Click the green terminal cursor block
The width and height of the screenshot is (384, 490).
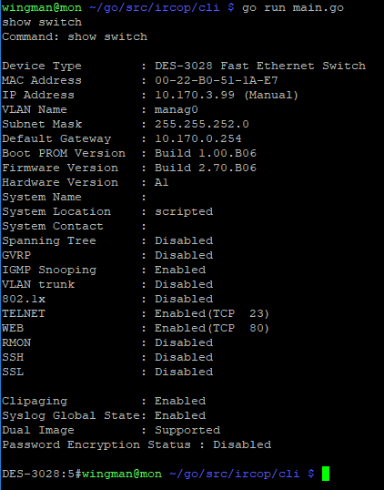click(x=326, y=474)
